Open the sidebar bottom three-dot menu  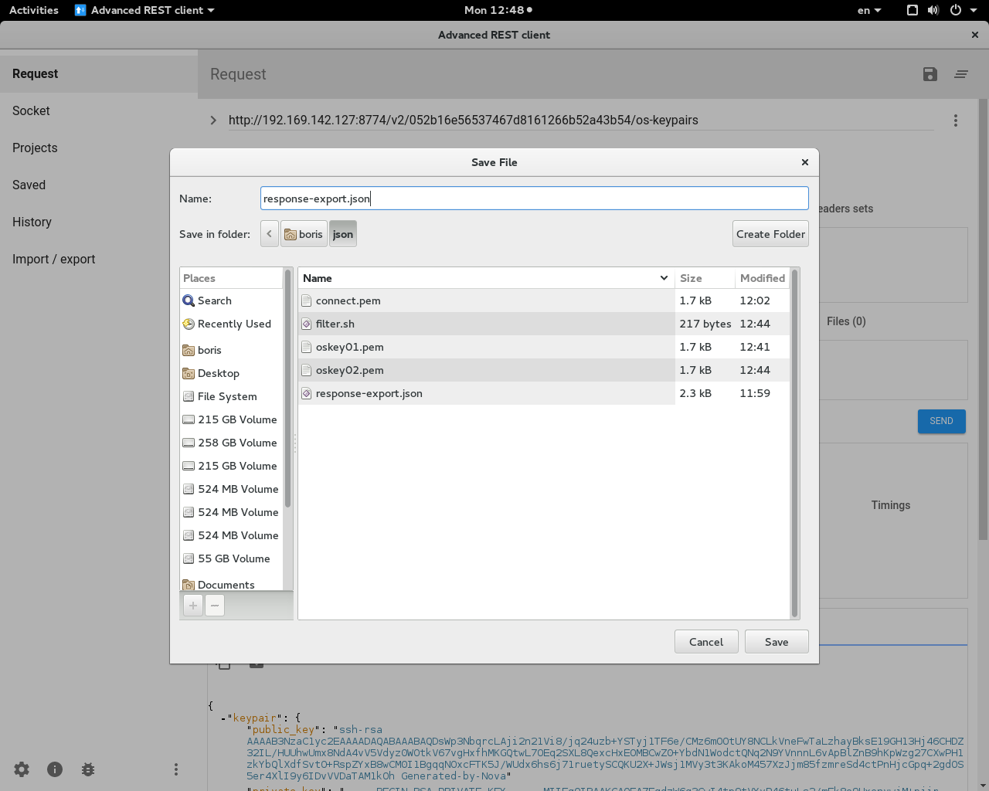[176, 769]
